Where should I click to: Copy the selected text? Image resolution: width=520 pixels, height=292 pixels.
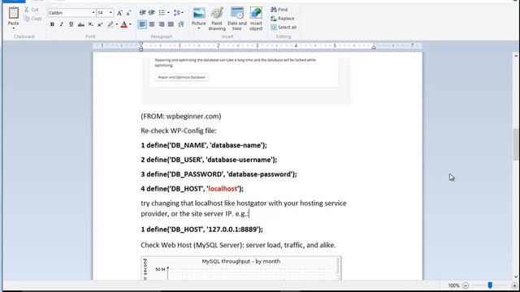32,19
